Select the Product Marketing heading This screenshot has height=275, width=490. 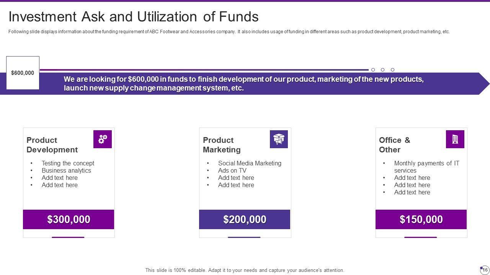pos(222,145)
